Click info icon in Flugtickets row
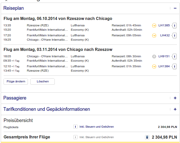This screenshot has width=180, height=143. click(75, 127)
